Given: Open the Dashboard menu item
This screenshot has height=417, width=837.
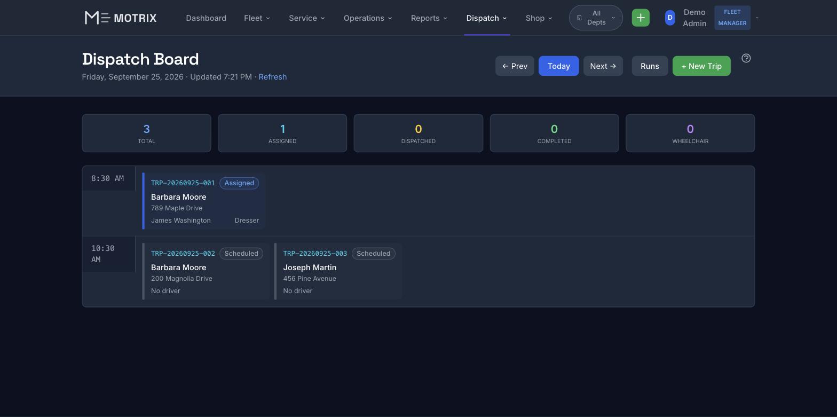Looking at the screenshot, I should tap(206, 18).
